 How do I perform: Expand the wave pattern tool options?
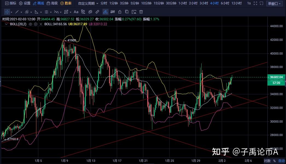tap(61, 12)
